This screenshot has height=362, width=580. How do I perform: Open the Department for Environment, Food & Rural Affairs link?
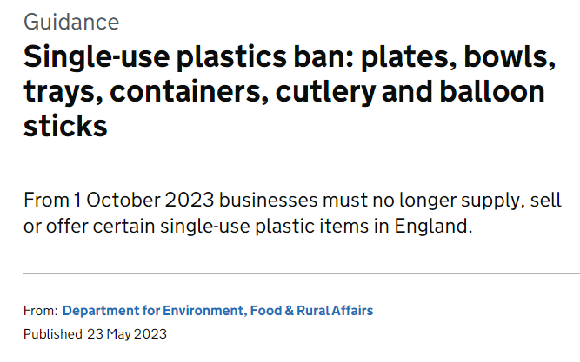[217, 311]
